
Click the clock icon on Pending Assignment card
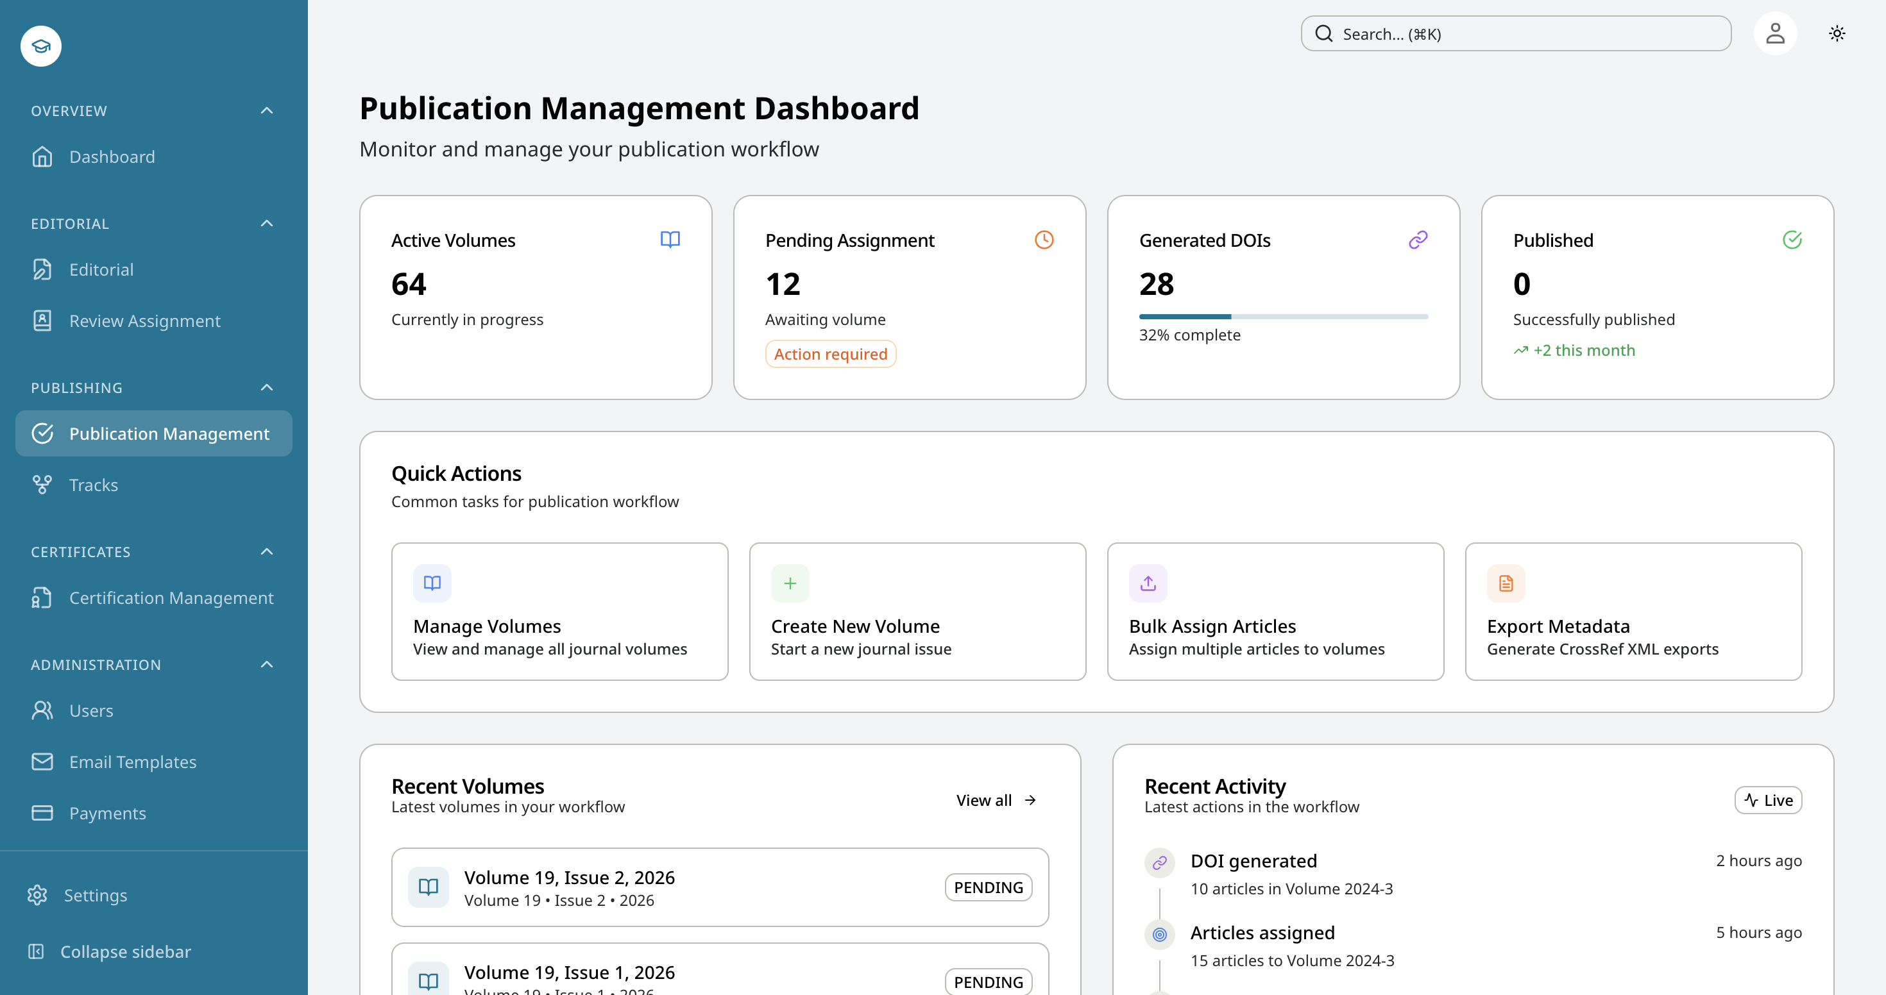pyautogui.click(x=1044, y=240)
